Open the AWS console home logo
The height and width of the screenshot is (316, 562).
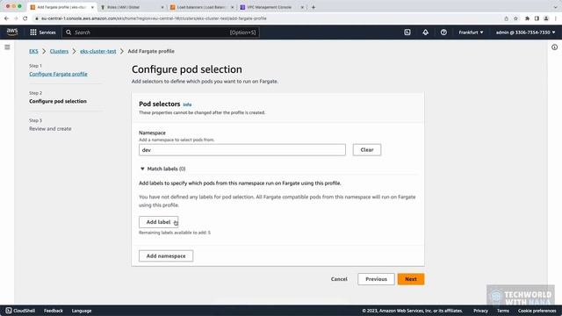[12, 32]
